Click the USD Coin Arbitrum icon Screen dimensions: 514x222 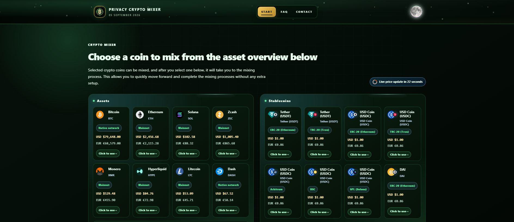coord(273,172)
